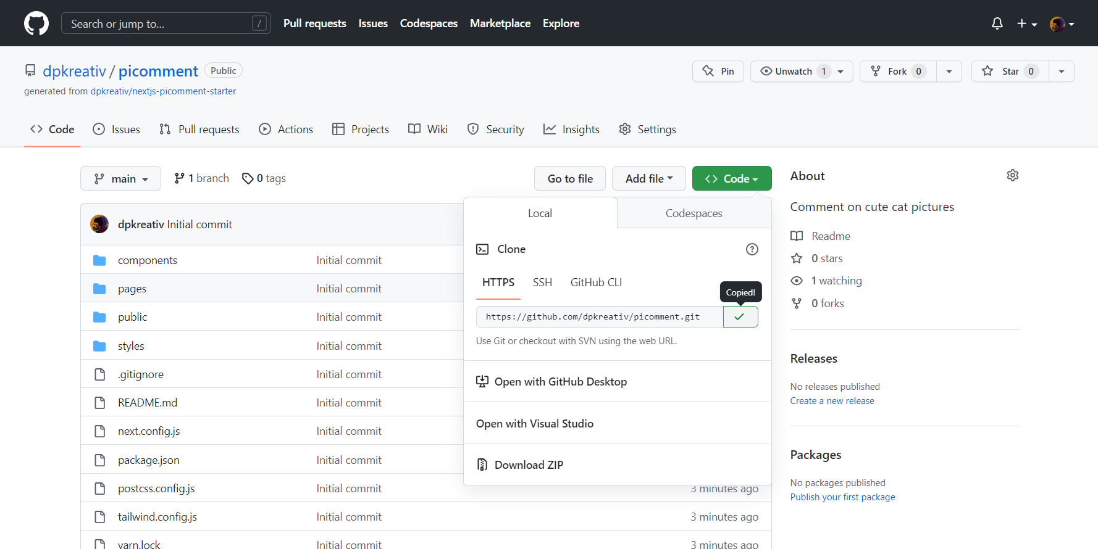Click the package.json file icon
This screenshot has width=1098, height=549.
click(x=99, y=460)
